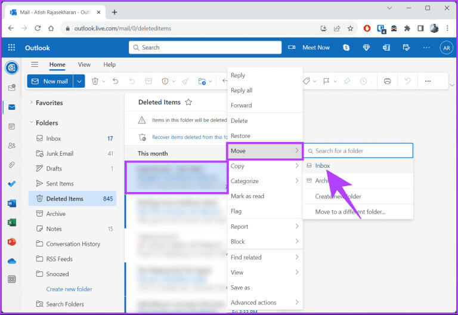
Task: Open the header more options ellipsis
Action: click(426, 48)
